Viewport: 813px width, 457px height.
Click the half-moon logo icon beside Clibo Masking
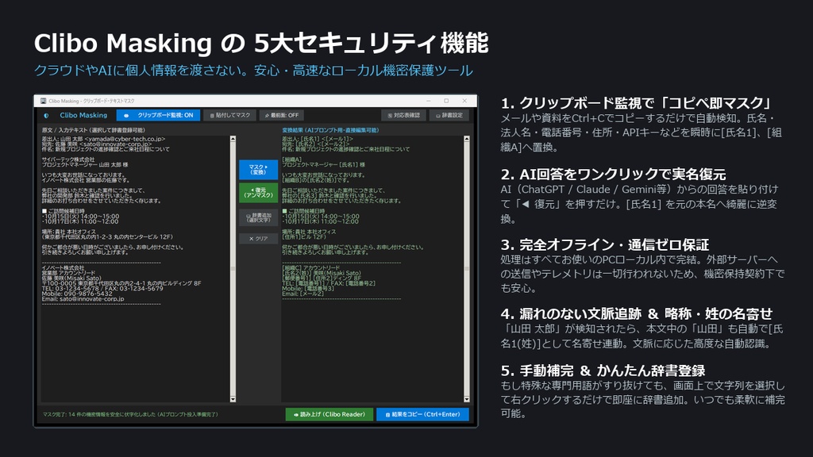(x=46, y=116)
